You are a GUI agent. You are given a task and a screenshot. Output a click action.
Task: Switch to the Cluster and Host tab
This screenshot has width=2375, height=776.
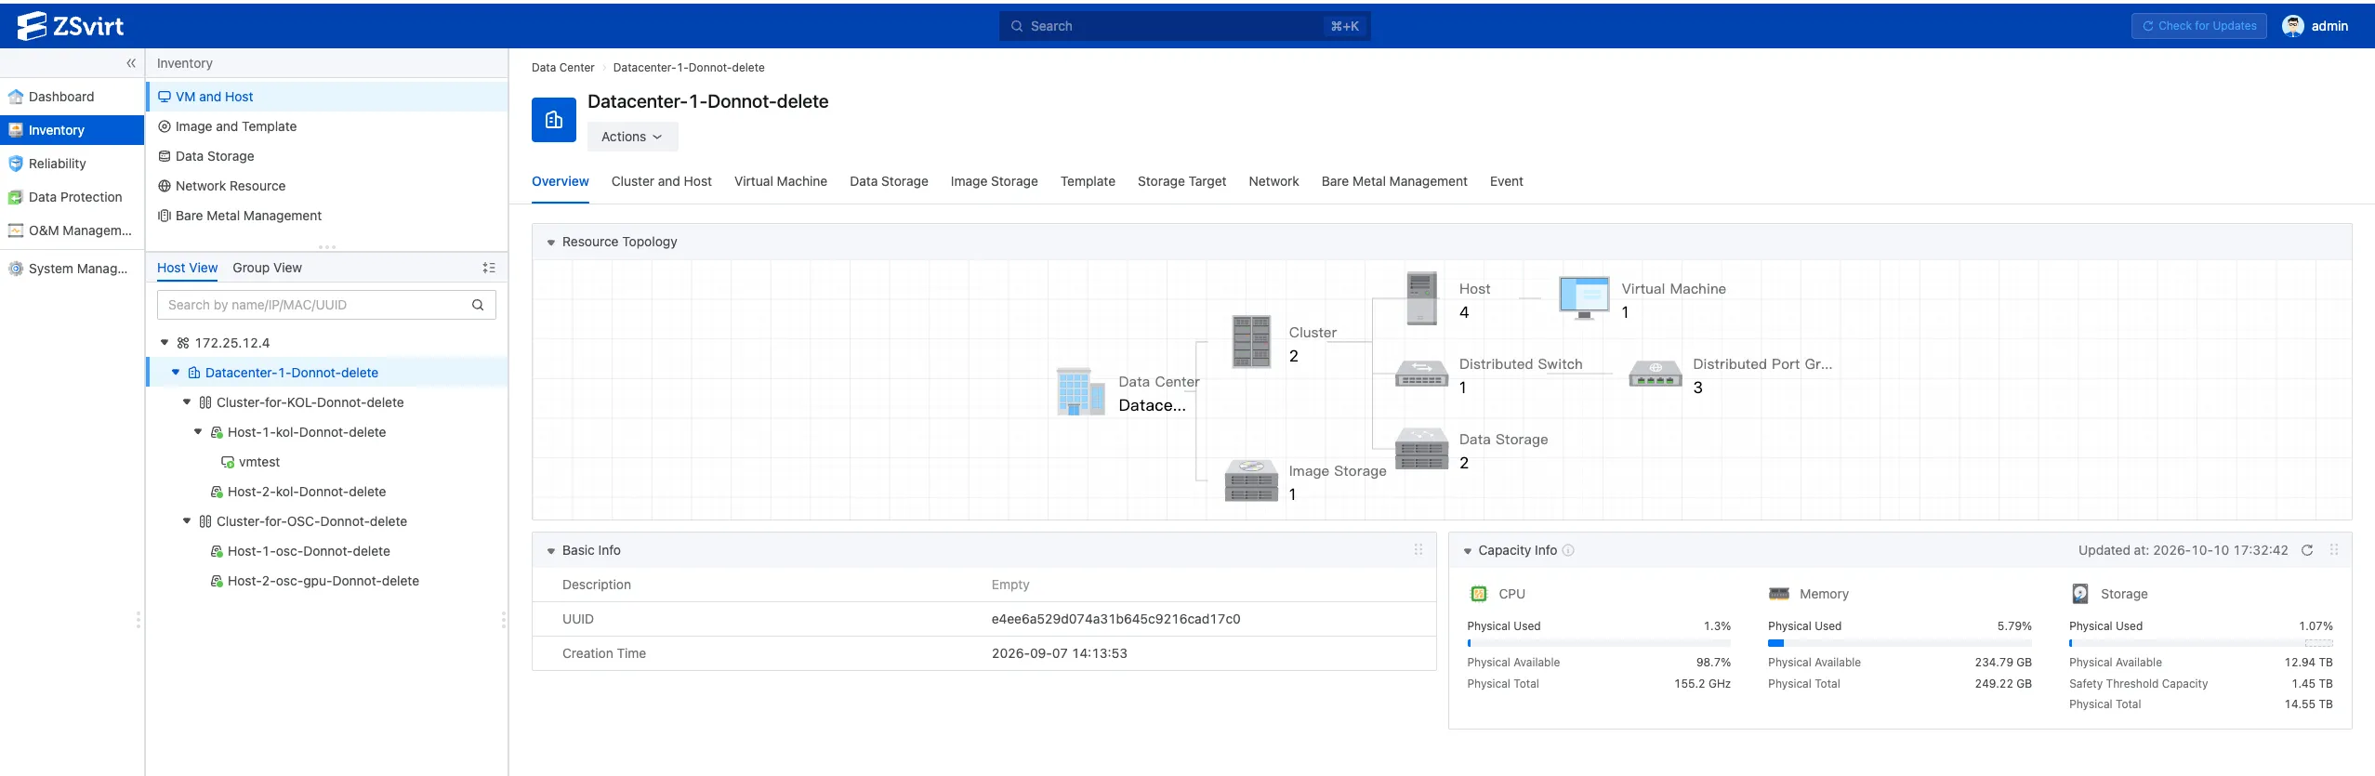(661, 181)
